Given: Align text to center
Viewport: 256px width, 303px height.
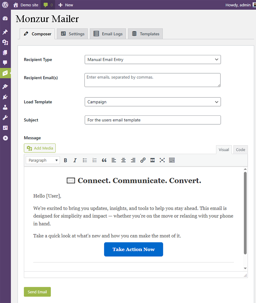Looking at the screenshot, I should tap(123, 160).
